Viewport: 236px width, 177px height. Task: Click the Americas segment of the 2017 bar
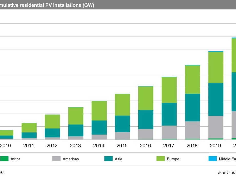click(x=169, y=132)
